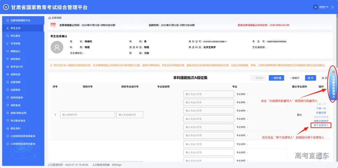Viewport: 338px width, 168px height.
Task: Click the star icon on 从收藏夹批量导入 tab
Action: 333,72
